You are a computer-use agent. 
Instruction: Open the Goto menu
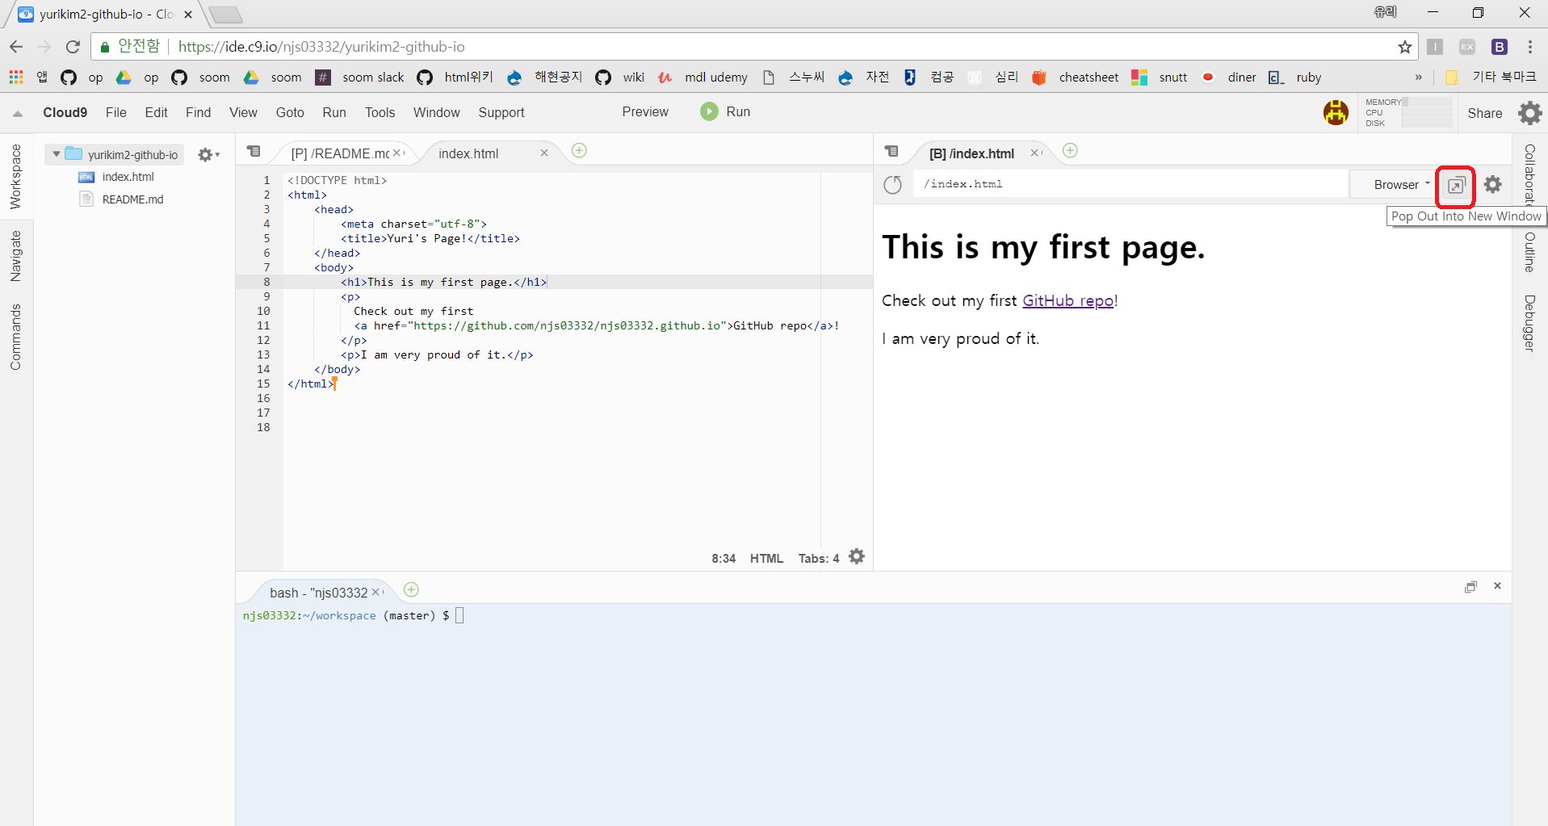pyautogui.click(x=290, y=112)
